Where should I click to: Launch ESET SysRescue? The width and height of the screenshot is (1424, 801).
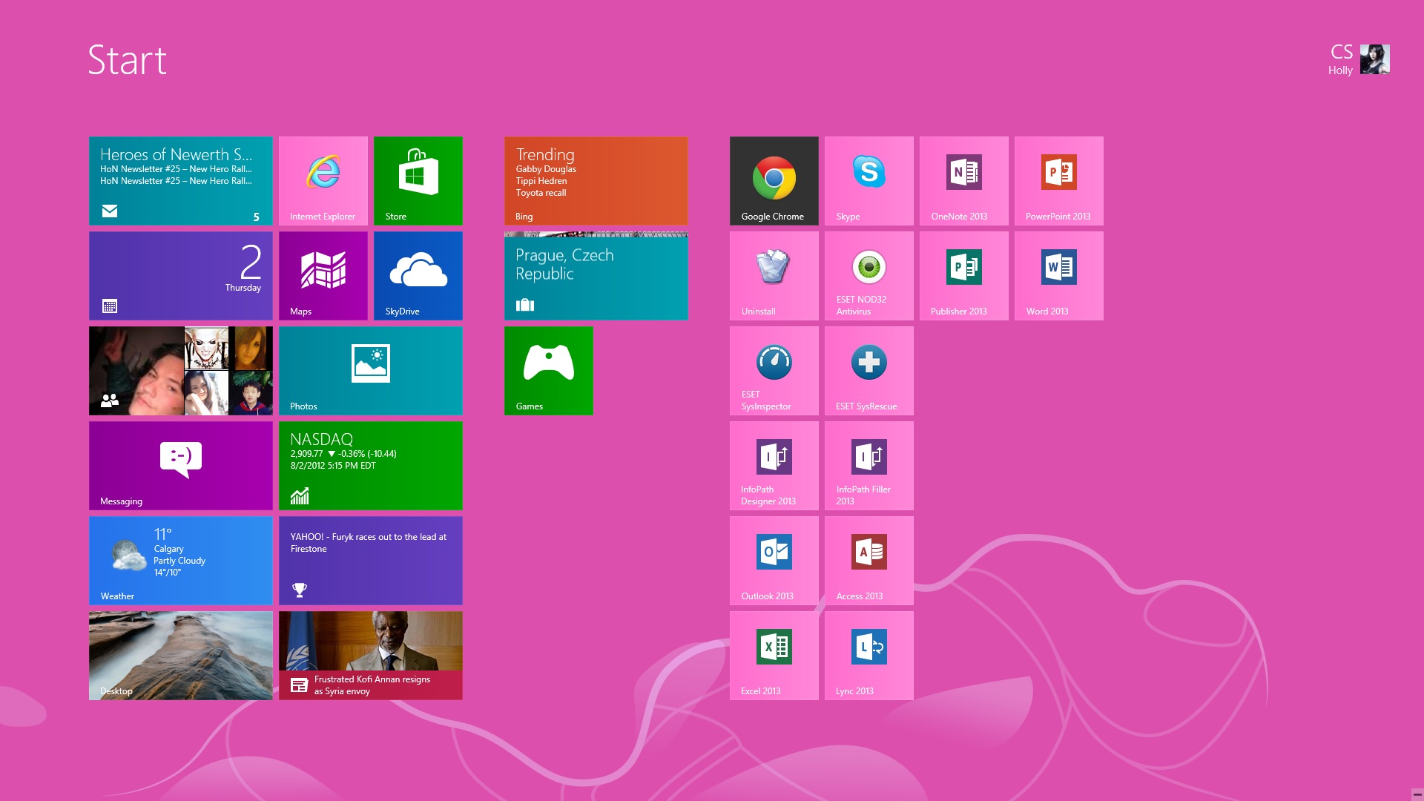point(868,370)
